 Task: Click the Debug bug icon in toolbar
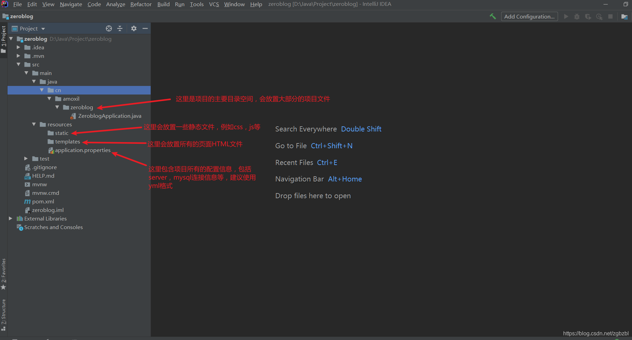point(577,16)
